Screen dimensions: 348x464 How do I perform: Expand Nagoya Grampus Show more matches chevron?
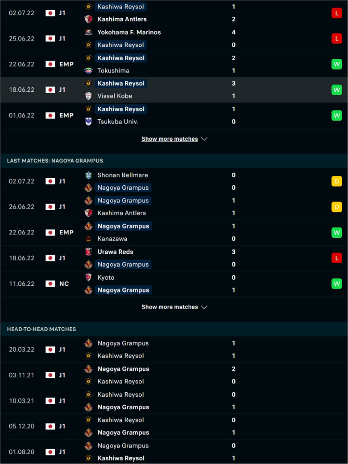(204, 307)
